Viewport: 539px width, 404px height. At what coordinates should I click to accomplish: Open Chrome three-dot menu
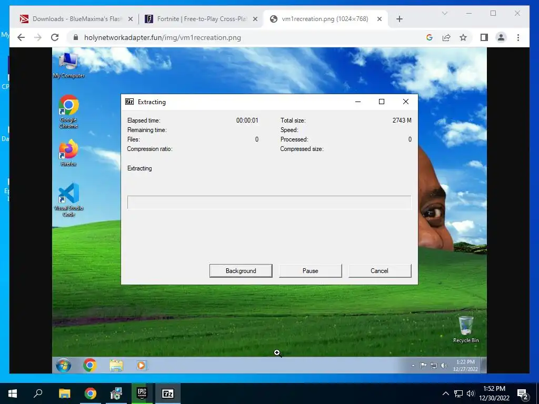[518, 37]
